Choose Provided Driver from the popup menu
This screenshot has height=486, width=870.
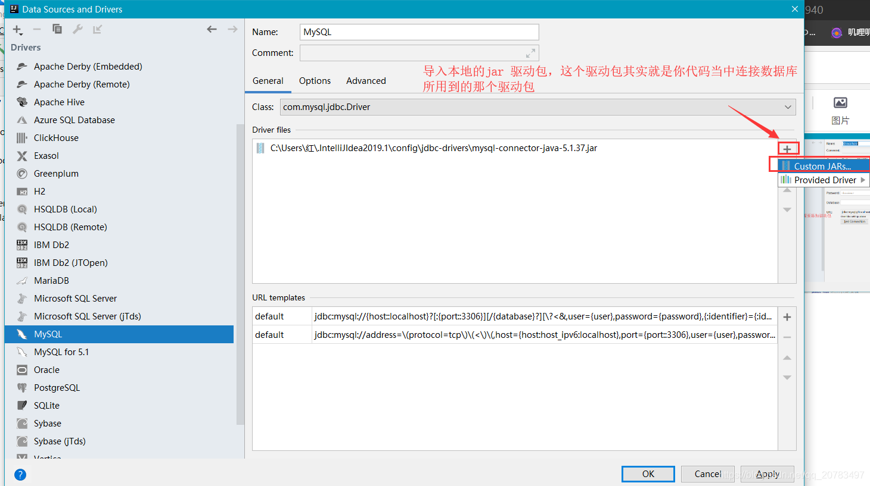point(824,180)
